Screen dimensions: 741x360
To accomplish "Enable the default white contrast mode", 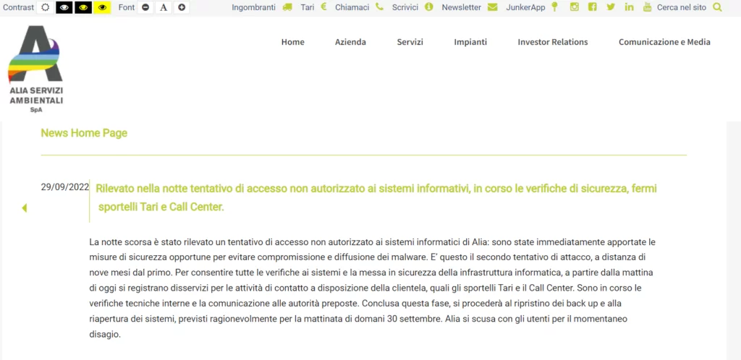I will point(46,7).
